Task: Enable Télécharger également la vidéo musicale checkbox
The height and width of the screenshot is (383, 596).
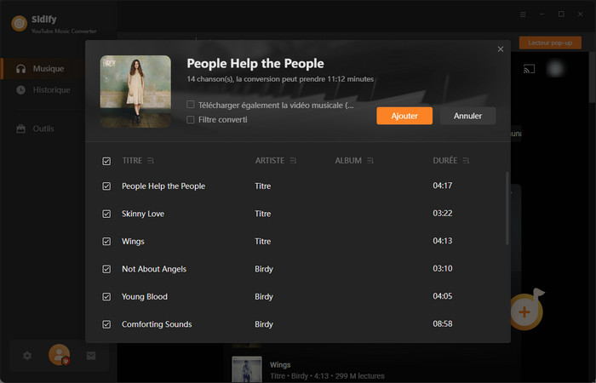Action: (191, 105)
